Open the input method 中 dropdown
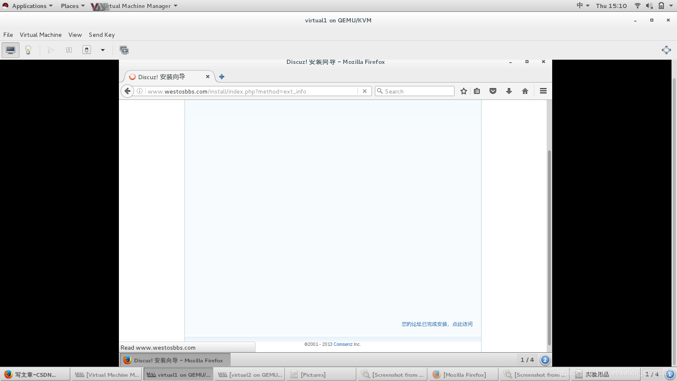The image size is (677, 381). pyautogui.click(x=583, y=6)
